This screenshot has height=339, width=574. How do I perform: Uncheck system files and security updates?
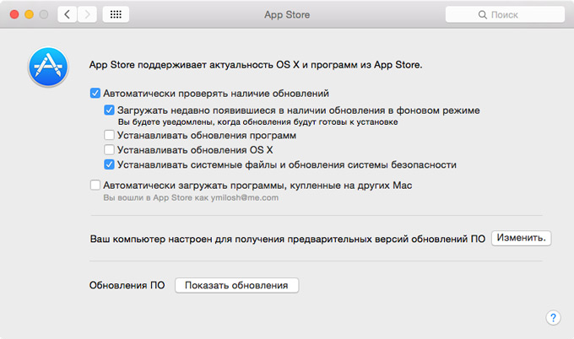tap(110, 164)
